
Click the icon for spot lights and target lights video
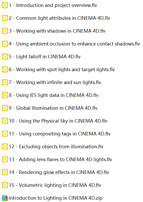point(5,70)
